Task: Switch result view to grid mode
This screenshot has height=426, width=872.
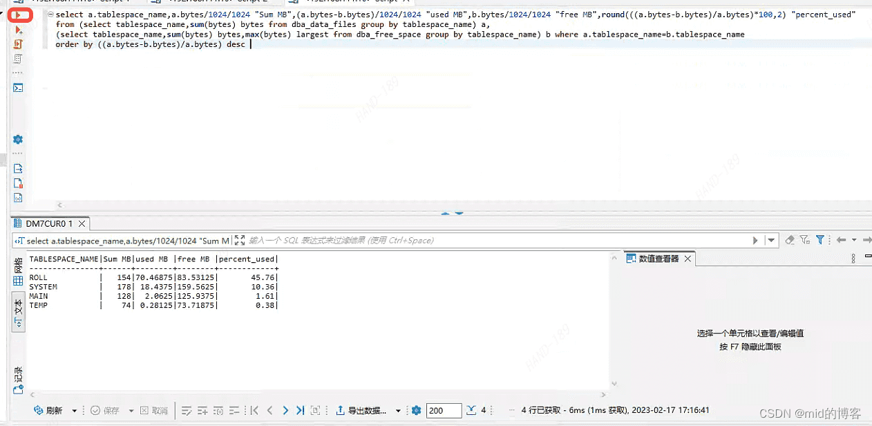Action: click(19, 274)
